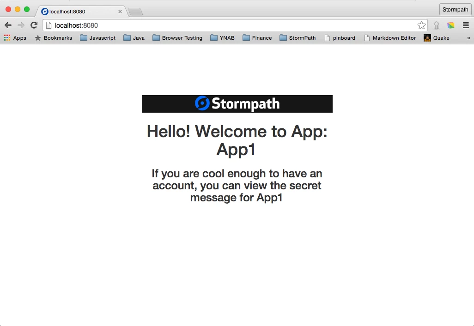Click the 'secret message for App1' paragraph
Screen dimensions: 474x326
click(237, 186)
